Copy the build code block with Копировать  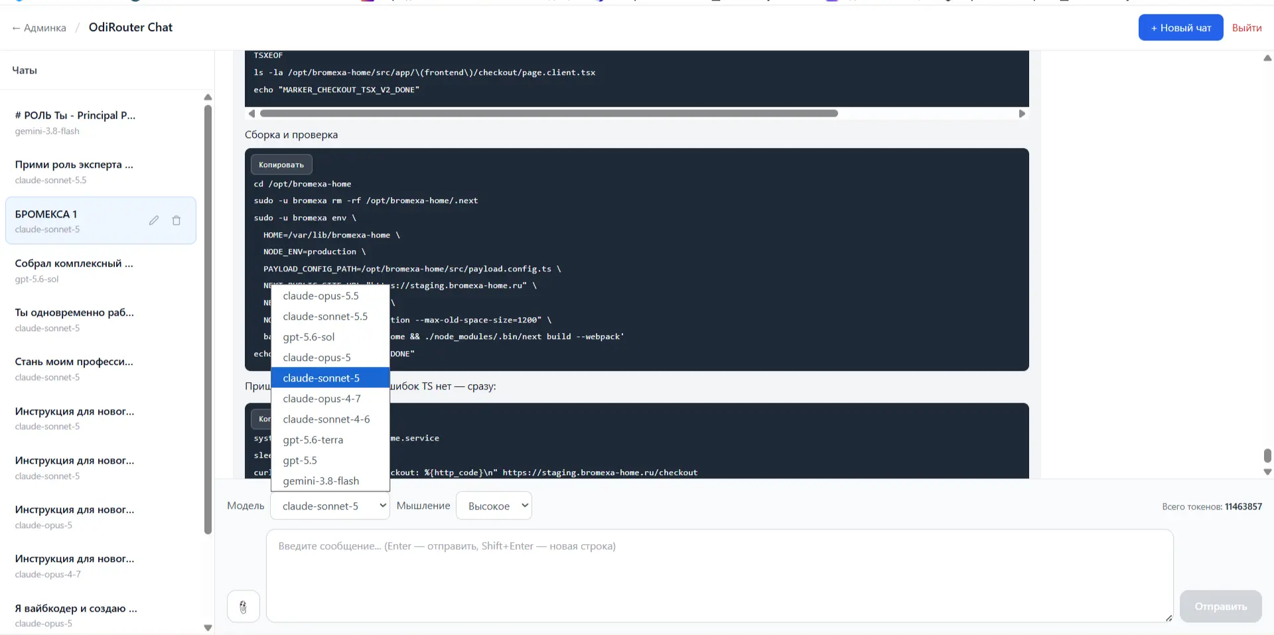[281, 165]
